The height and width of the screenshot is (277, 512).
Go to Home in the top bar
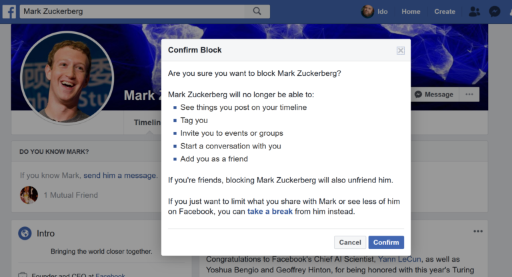pyautogui.click(x=411, y=11)
